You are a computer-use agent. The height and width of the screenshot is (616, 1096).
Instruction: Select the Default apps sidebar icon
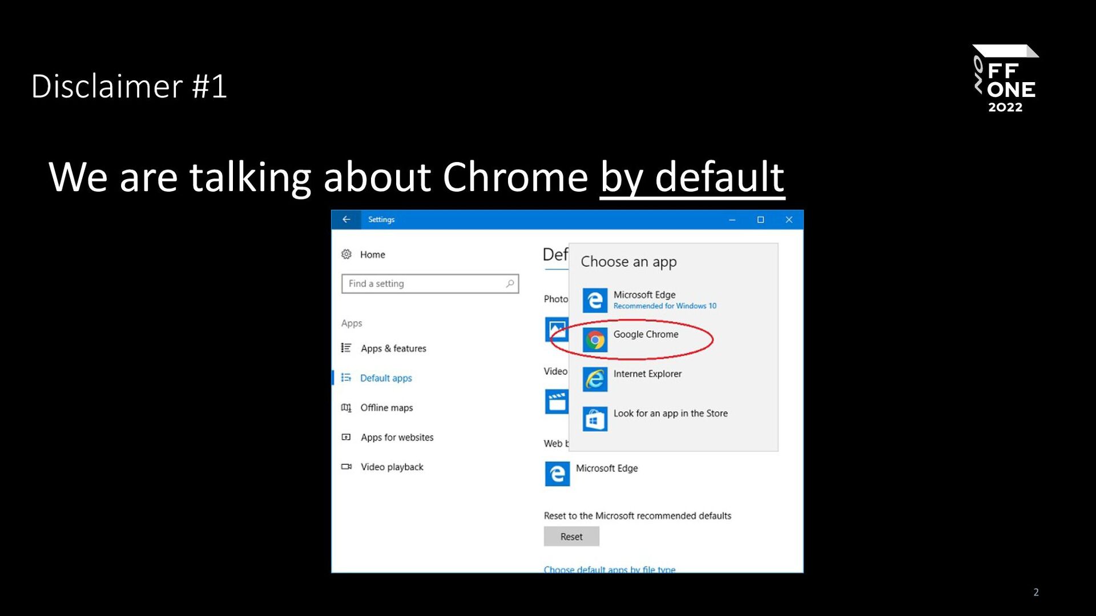click(x=346, y=378)
